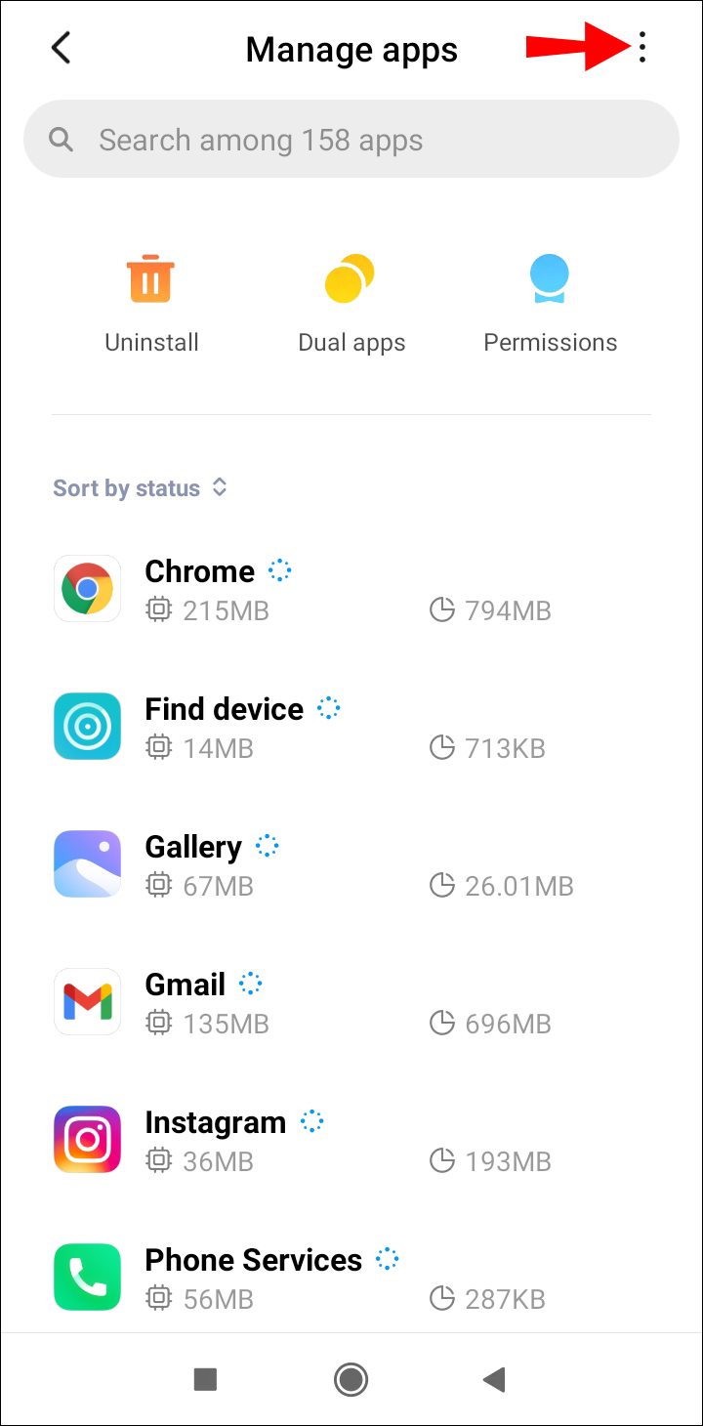Open the Instagram app icon
This screenshot has width=703, height=1426.
87,1140
